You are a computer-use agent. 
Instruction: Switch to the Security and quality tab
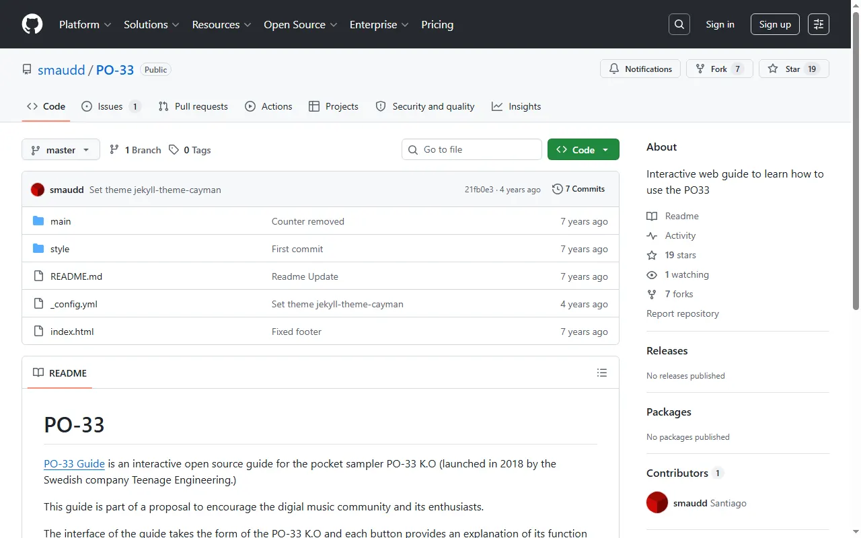(425, 106)
